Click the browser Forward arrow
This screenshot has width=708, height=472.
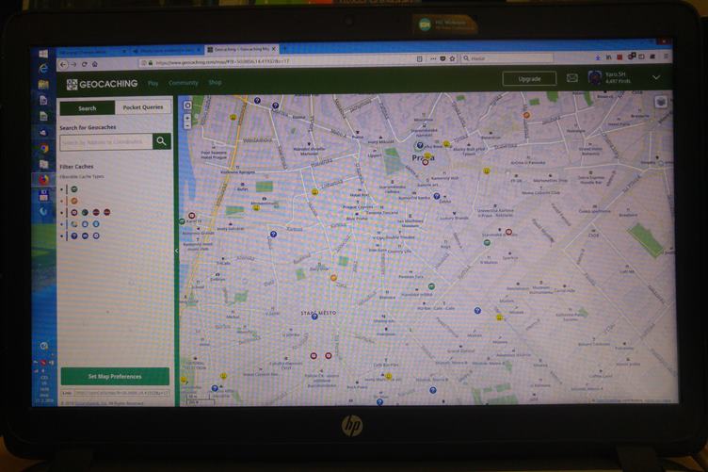73,65
